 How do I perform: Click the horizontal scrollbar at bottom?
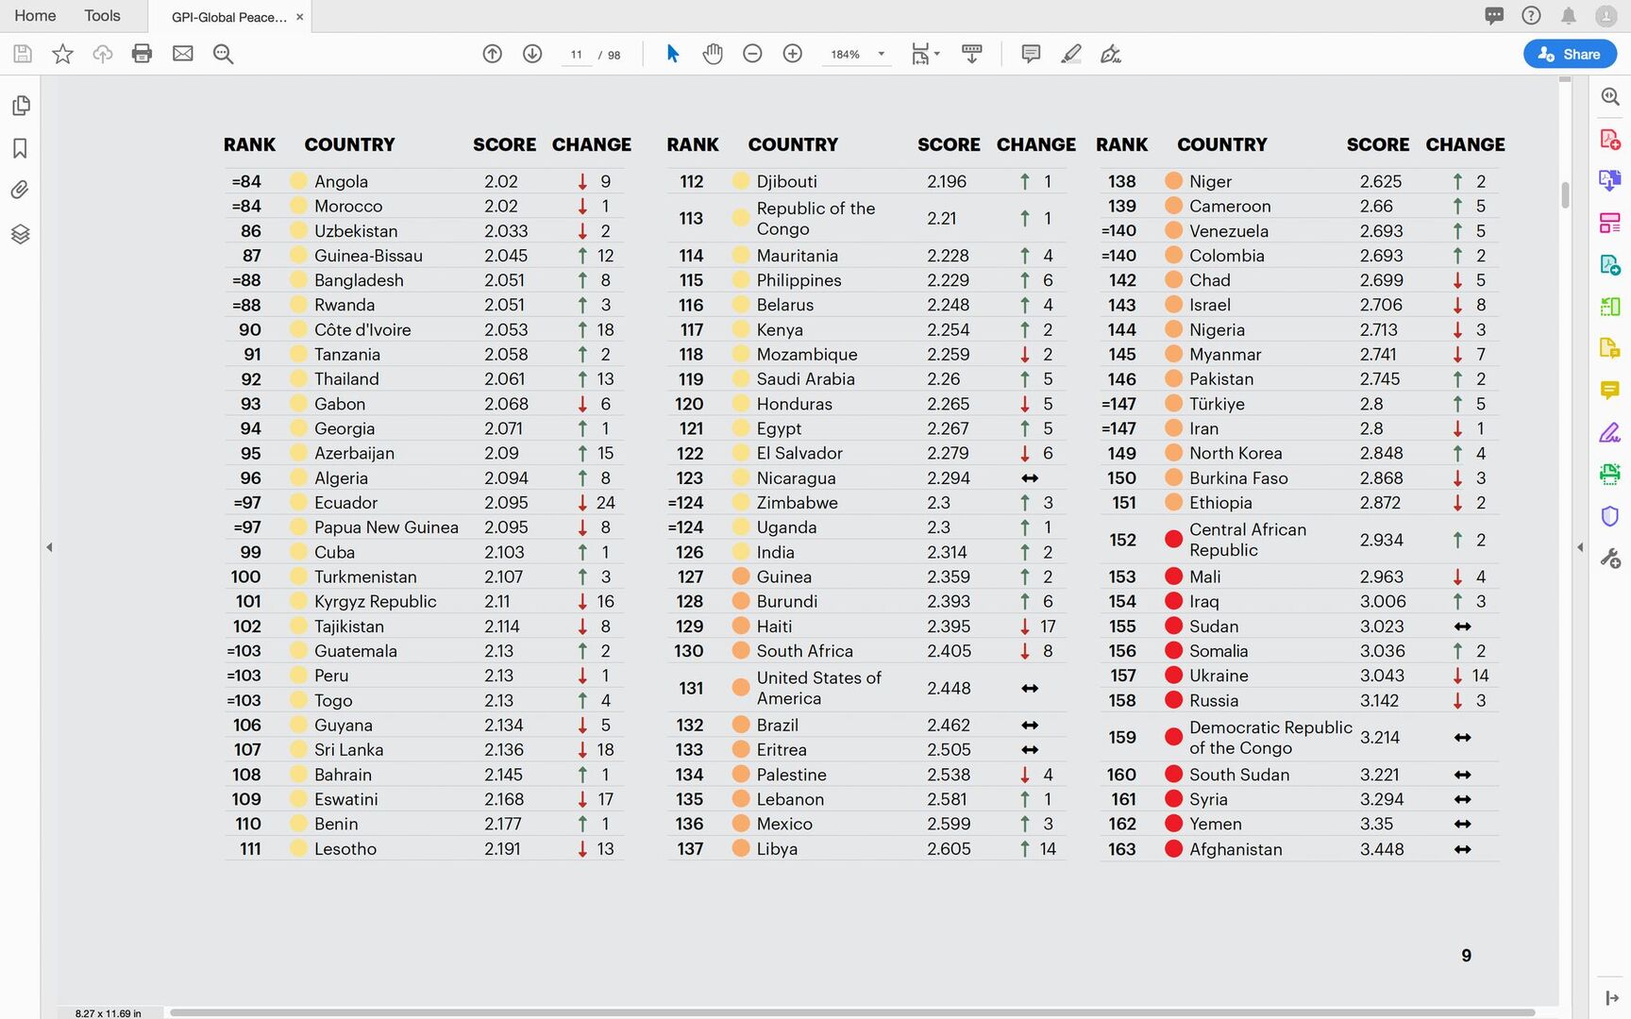[x=851, y=1012]
